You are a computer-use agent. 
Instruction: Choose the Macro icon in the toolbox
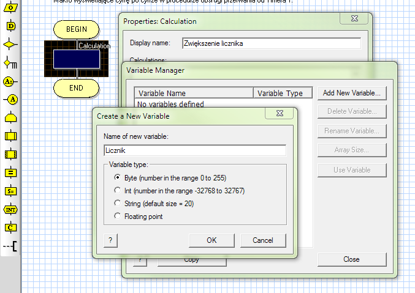click(x=10, y=136)
